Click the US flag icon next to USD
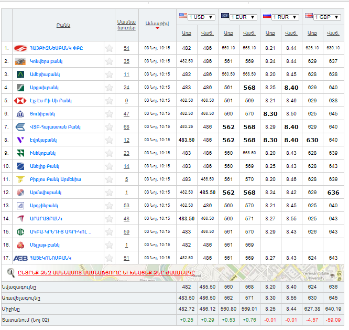The height and width of the screenshot is (330, 349). click(x=183, y=16)
